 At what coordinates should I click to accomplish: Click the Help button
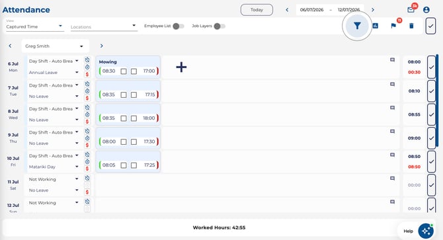click(408, 231)
